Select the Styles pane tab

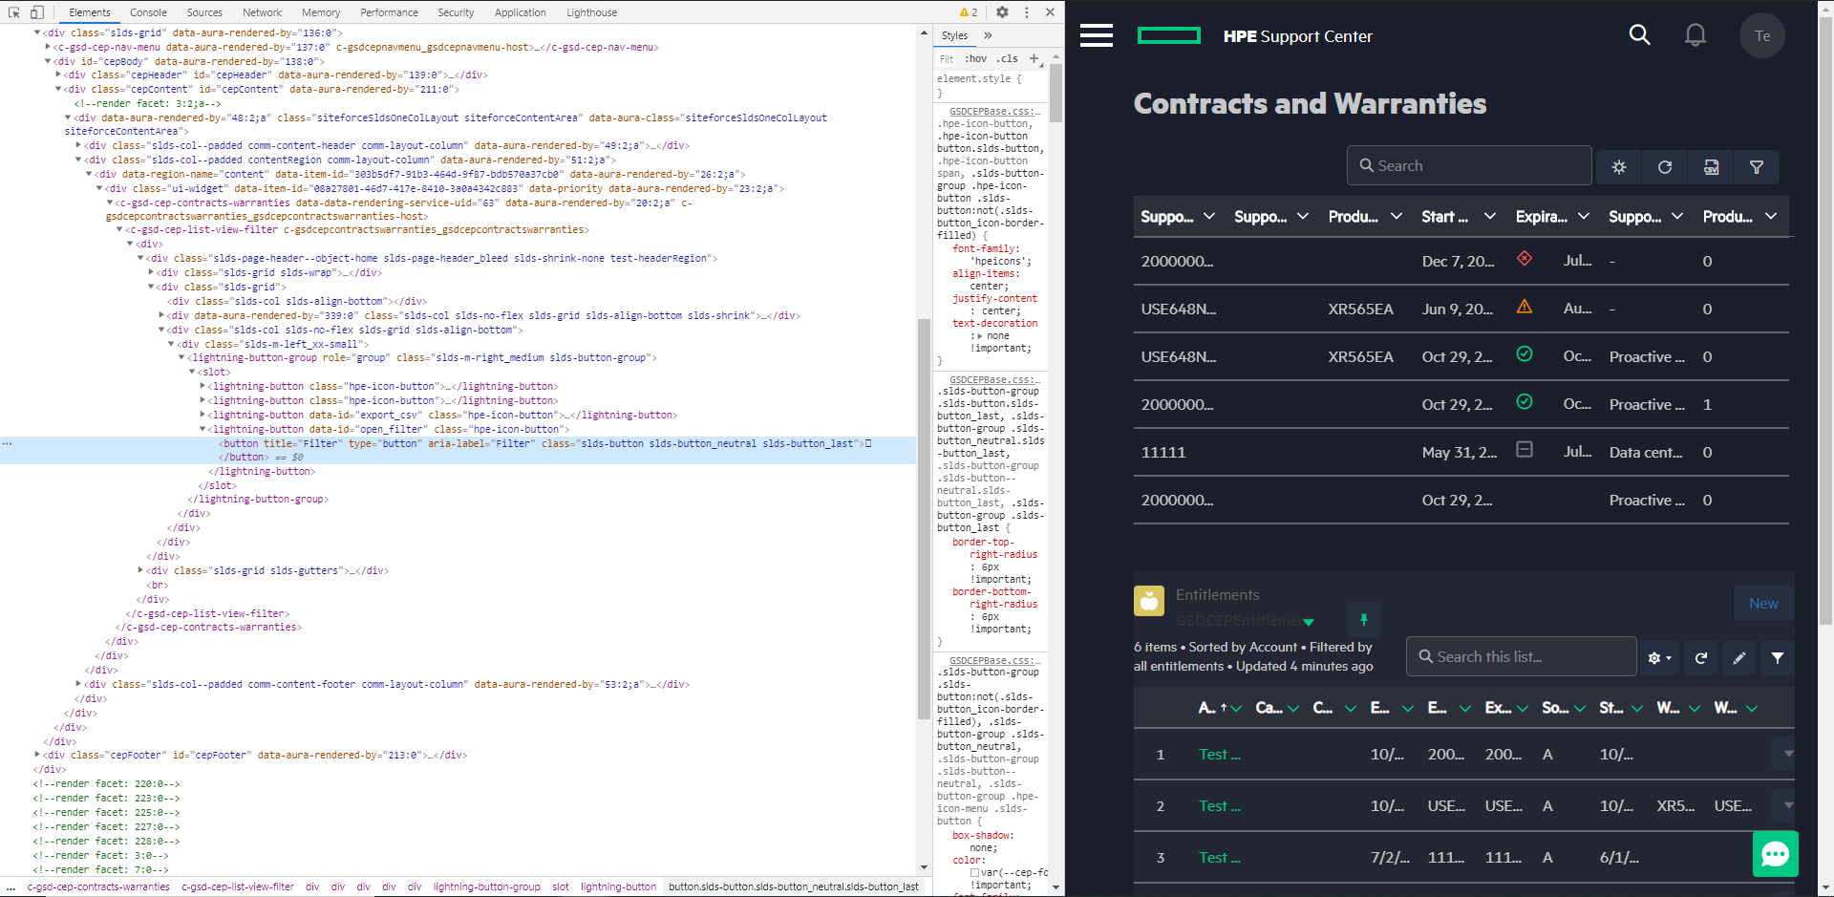(954, 35)
